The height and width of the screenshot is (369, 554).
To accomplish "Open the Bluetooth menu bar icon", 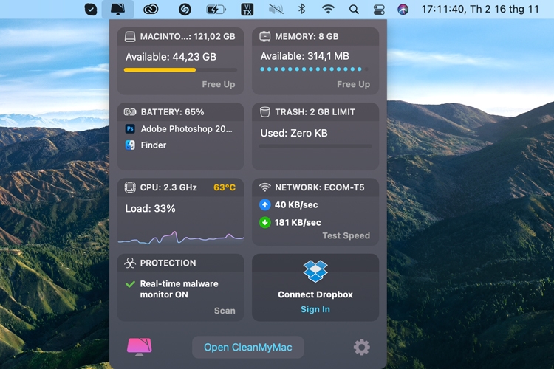I will [301, 9].
